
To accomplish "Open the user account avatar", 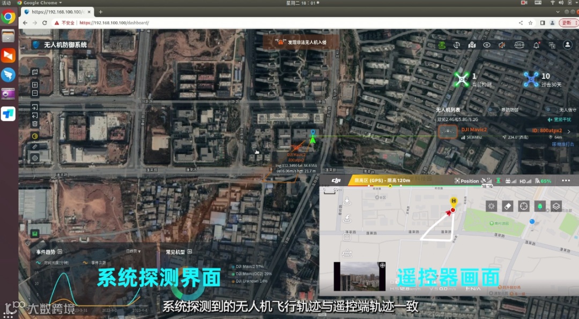I will click(567, 44).
